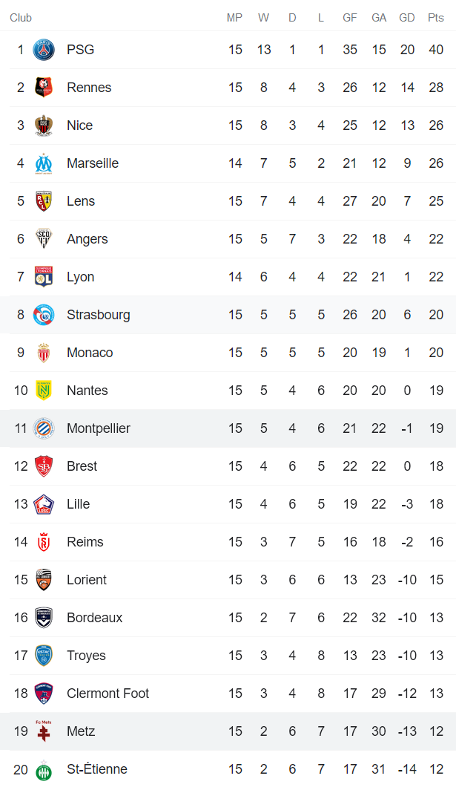Image resolution: width=456 pixels, height=793 pixels.
Task: Click the Nantes yellow crest
Action: point(44,391)
